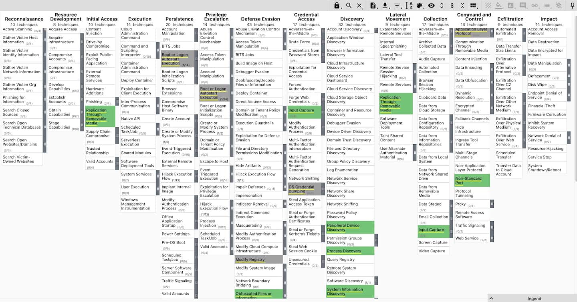Toggle the pin icon for sticky toolbar
The height and width of the screenshot is (302, 577).
point(572,6)
